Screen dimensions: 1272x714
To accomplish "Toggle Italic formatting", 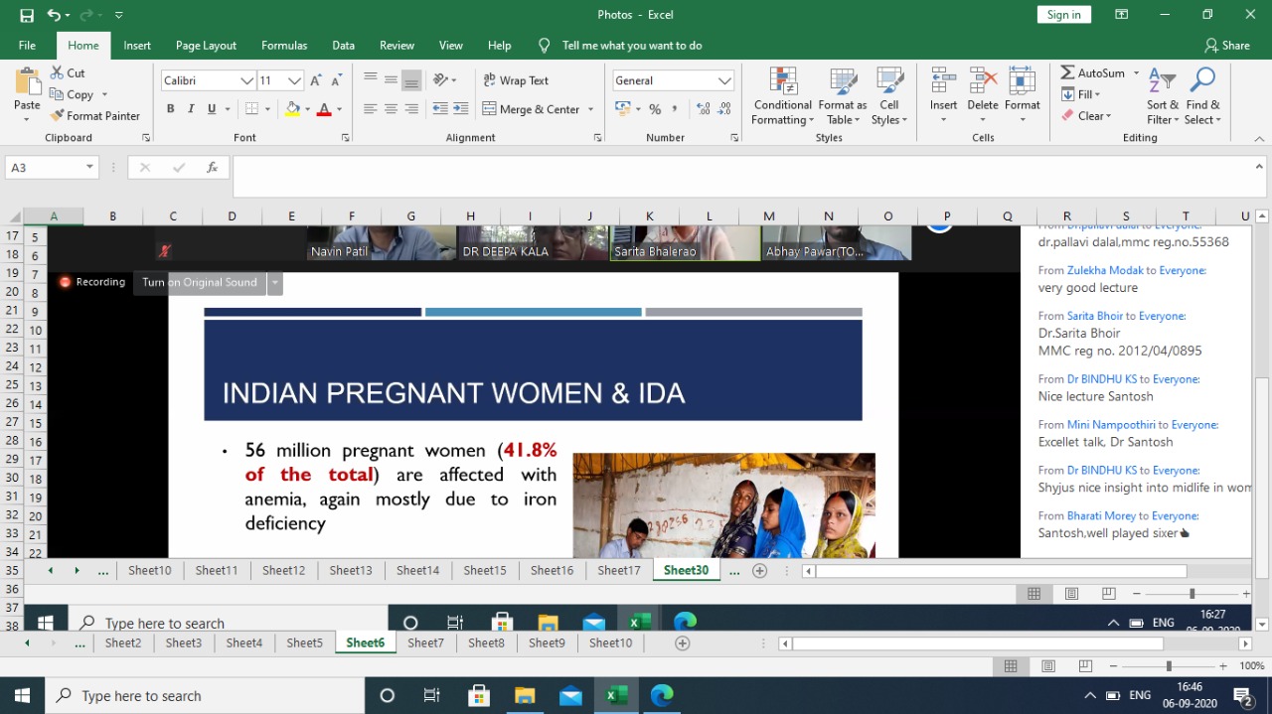I will click(191, 109).
